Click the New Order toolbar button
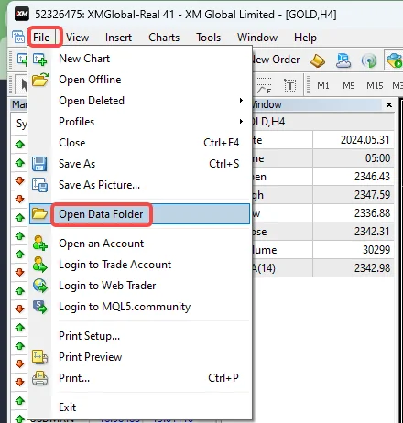Viewport: 403px width, 423px height. coord(276,60)
